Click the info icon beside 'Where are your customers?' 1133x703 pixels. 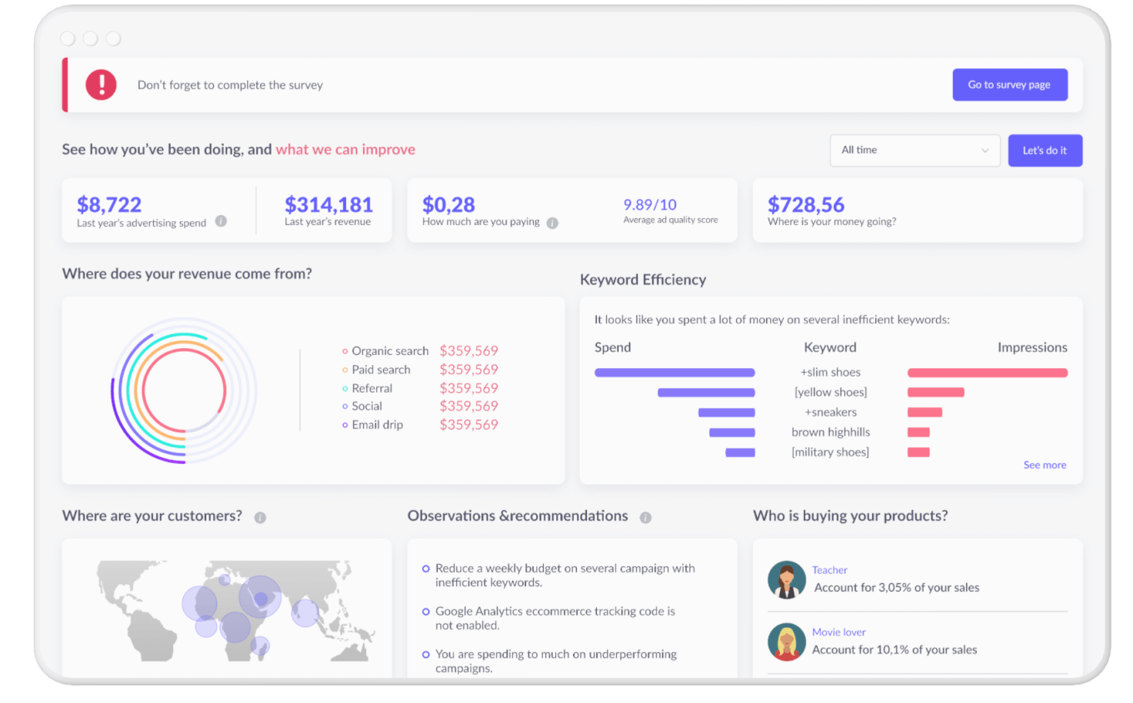pyautogui.click(x=260, y=518)
